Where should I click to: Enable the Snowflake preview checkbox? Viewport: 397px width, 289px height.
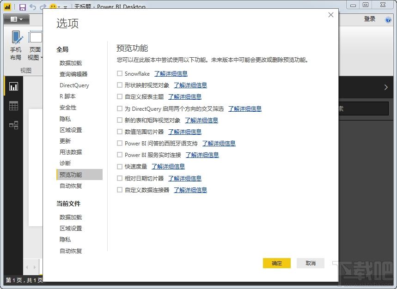(120, 73)
